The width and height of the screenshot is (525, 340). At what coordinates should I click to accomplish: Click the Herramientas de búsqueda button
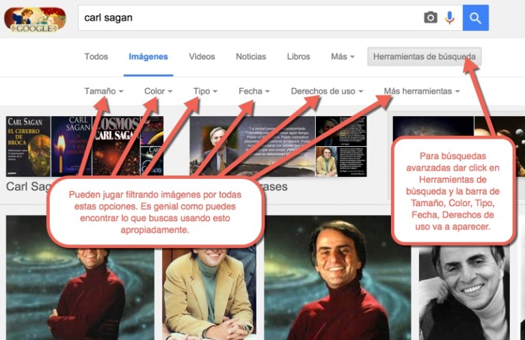[x=424, y=57]
